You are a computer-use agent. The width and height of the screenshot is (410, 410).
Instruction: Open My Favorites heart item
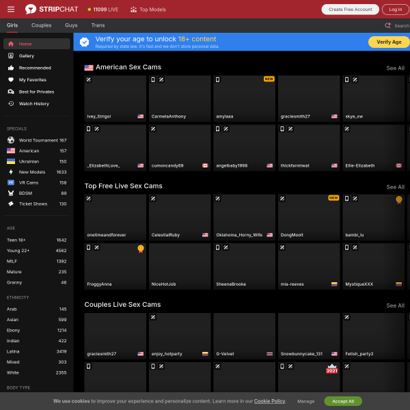pos(37,80)
